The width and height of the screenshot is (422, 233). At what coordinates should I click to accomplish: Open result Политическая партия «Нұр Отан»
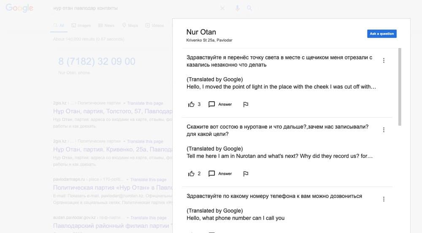pyautogui.click(x=113, y=187)
